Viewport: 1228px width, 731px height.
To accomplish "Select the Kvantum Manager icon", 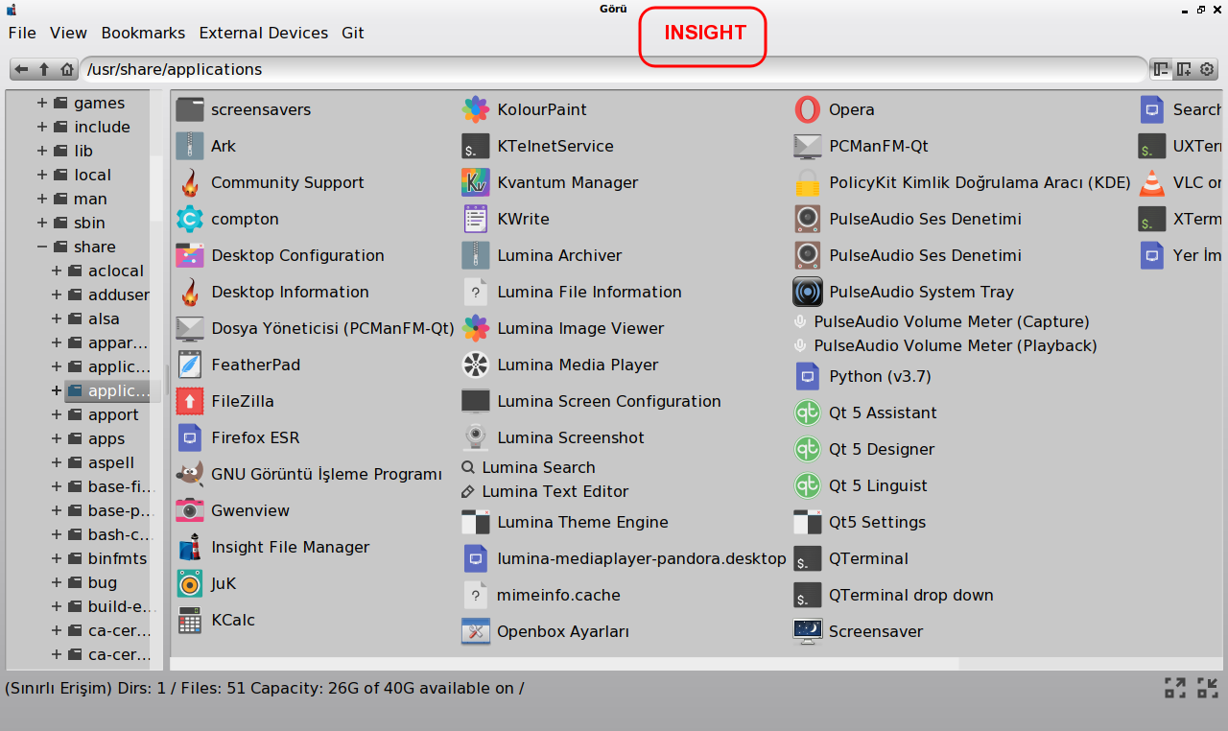I will pos(476,182).
